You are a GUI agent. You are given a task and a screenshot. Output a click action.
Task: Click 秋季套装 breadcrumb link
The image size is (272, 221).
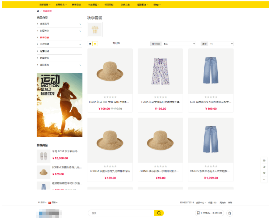coord(47,11)
